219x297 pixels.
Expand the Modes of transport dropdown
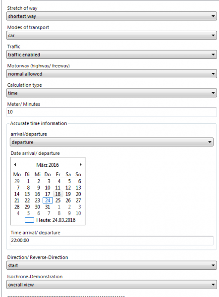coord(111,36)
